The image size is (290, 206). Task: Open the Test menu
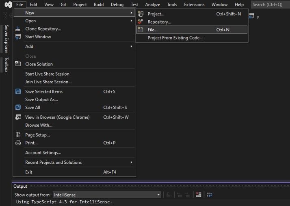[x=134, y=4]
